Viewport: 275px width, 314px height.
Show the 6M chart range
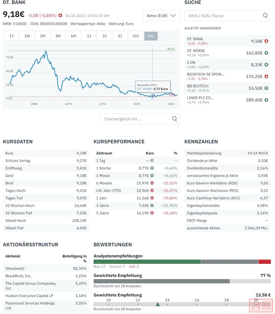tap(73, 36)
